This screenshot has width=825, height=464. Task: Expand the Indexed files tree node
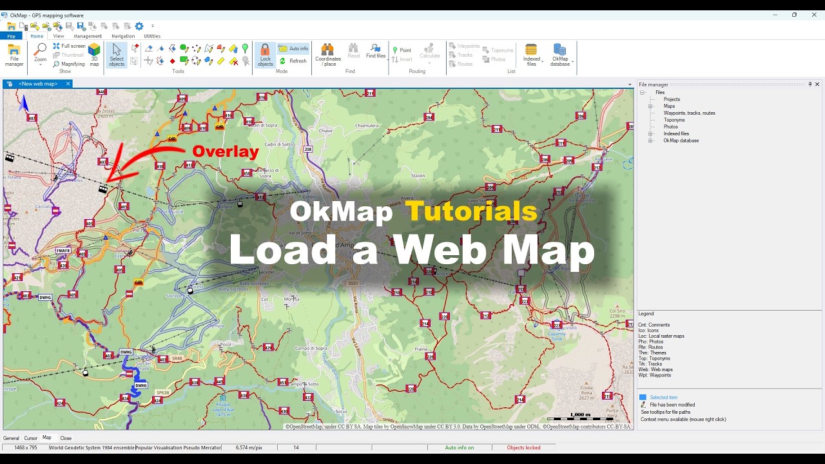[650, 133]
